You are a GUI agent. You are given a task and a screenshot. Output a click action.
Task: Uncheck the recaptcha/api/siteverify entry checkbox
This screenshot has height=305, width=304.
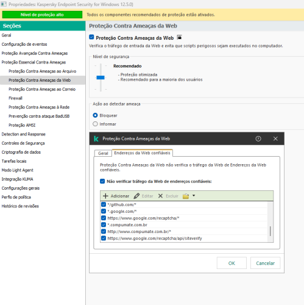[x=104, y=238]
